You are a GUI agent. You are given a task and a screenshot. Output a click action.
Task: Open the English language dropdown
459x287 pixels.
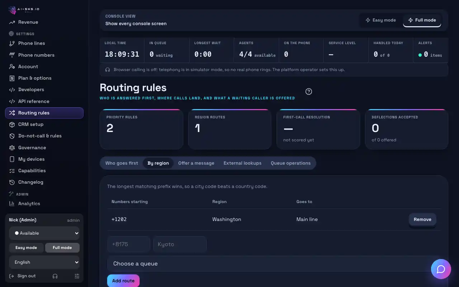click(x=44, y=262)
